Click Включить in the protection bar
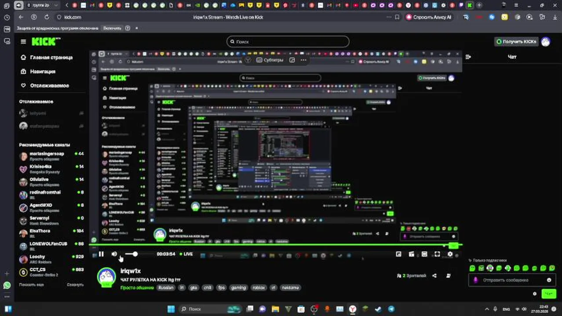Image resolution: width=562 pixels, height=316 pixels. point(112,28)
